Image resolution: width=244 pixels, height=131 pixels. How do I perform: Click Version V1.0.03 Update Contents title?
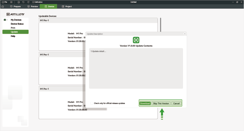[x=136, y=46]
